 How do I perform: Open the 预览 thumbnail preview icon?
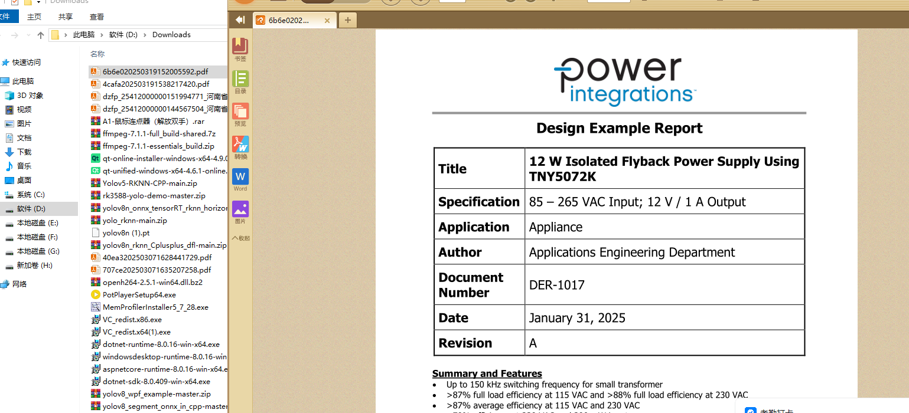(240, 114)
